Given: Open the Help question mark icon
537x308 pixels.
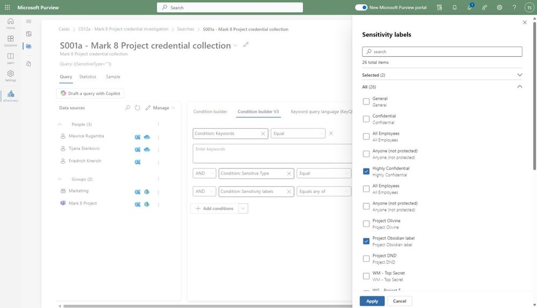Looking at the screenshot, I should (x=514, y=8).
